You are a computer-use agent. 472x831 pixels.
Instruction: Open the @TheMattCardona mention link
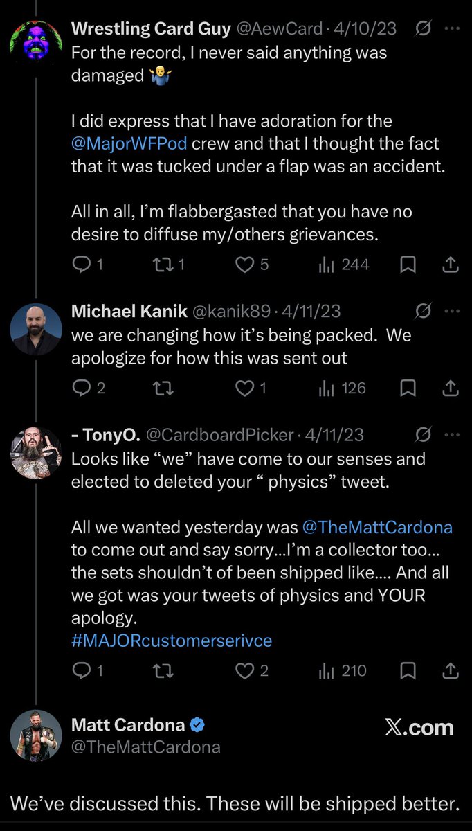377,527
